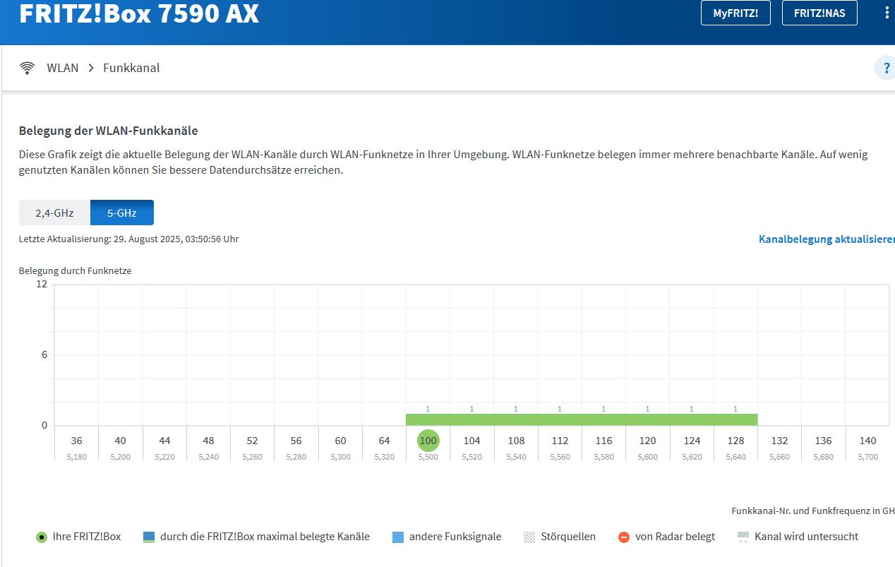This screenshot has height=567, width=895.
Task: Click the Kanal wird untersucht legend icon
Action: [743, 537]
